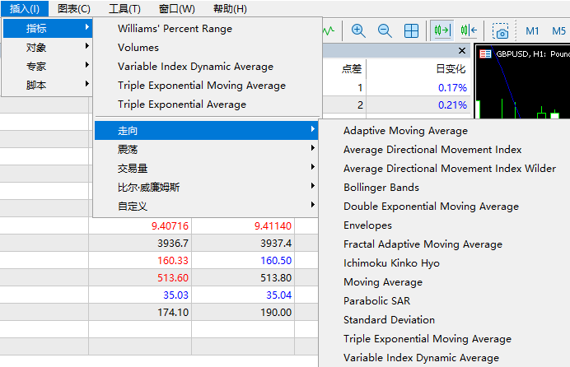Click the green line chart icon
The image size is (570, 367).
(x=329, y=30)
